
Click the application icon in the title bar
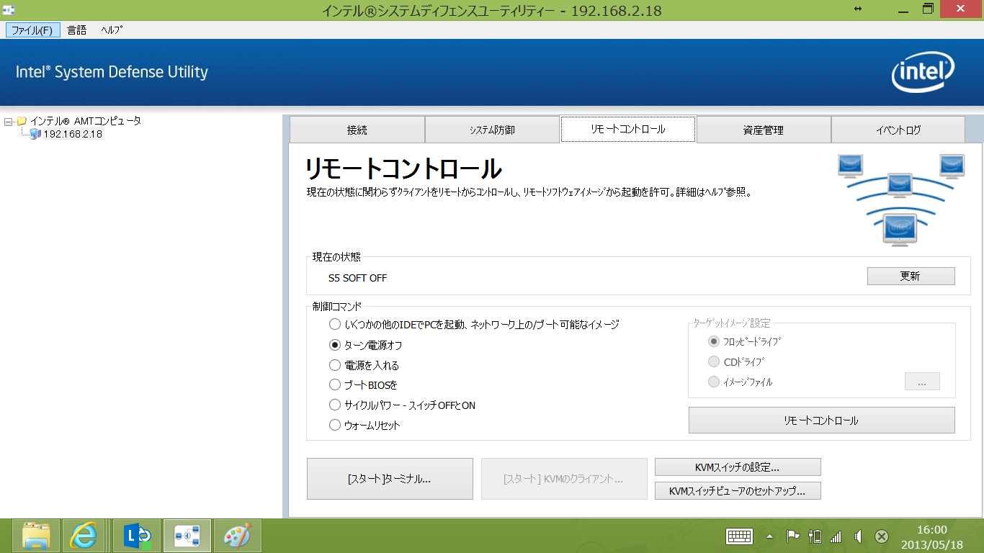[x=9, y=11]
